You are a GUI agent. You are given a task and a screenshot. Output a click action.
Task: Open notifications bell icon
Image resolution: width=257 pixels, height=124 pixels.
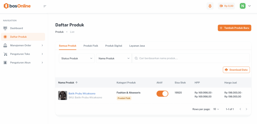pos(210,6)
